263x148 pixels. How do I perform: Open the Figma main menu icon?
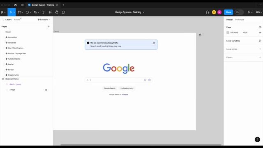[2, 12]
